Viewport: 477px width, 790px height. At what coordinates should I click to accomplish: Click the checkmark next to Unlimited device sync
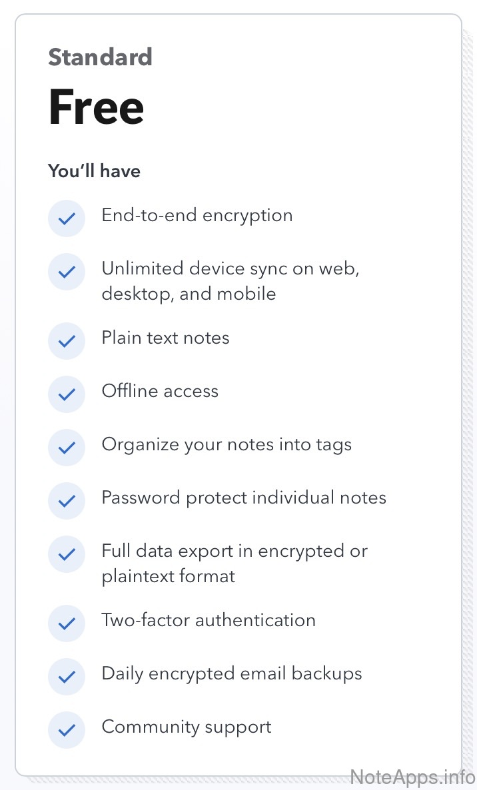[67, 272]
